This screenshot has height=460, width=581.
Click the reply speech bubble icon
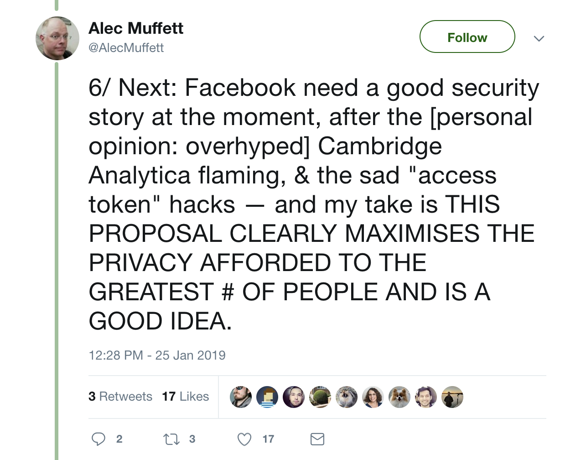99,439
